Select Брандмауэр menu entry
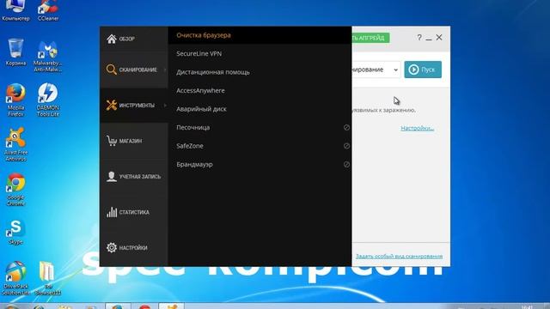Image resolution: width=550 pixels, height=309 pixels. pyautogui.click(x=260, y=164)
